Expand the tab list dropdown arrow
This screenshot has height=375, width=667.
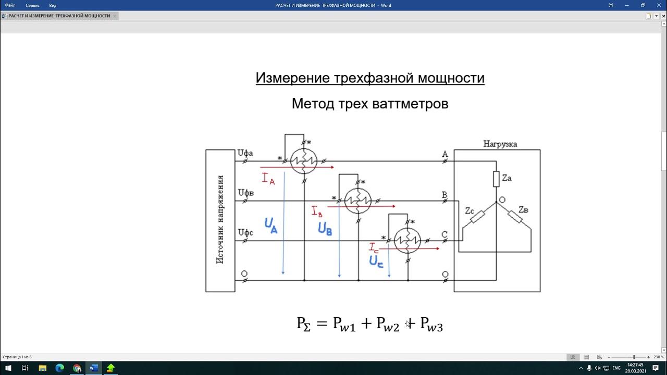[x=656, y=16]
